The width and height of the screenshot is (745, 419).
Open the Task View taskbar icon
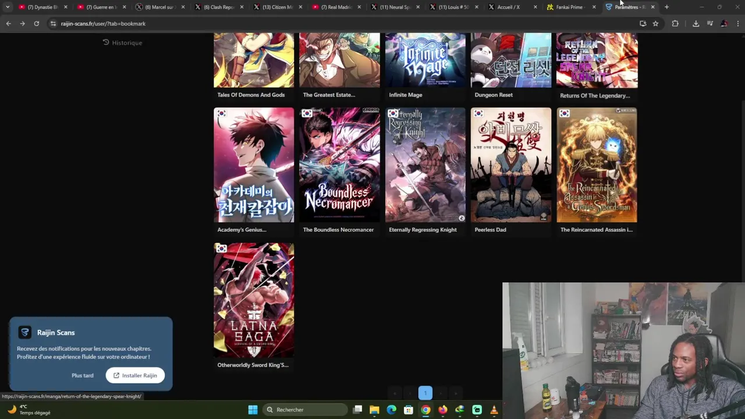pos(357,410)
